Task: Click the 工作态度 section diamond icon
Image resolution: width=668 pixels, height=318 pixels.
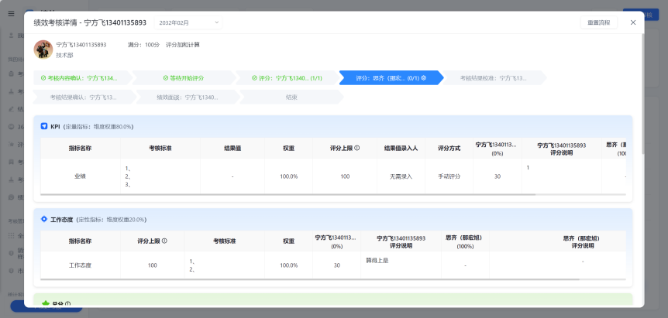Action: pos(44,219)
